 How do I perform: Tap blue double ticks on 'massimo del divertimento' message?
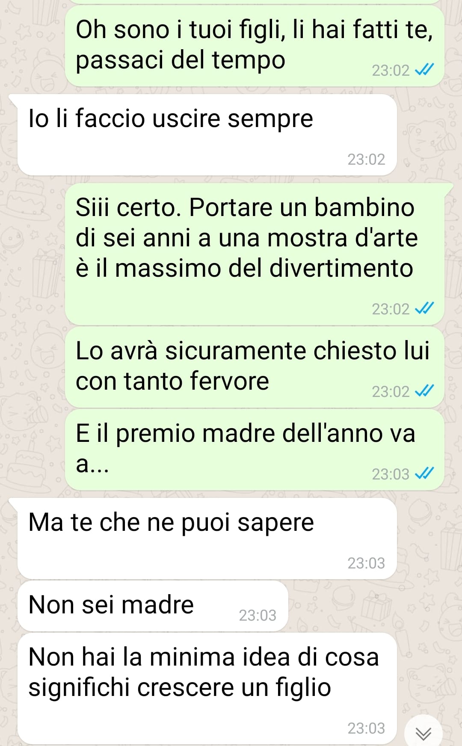pyautogui.click(x=425, y=308)
